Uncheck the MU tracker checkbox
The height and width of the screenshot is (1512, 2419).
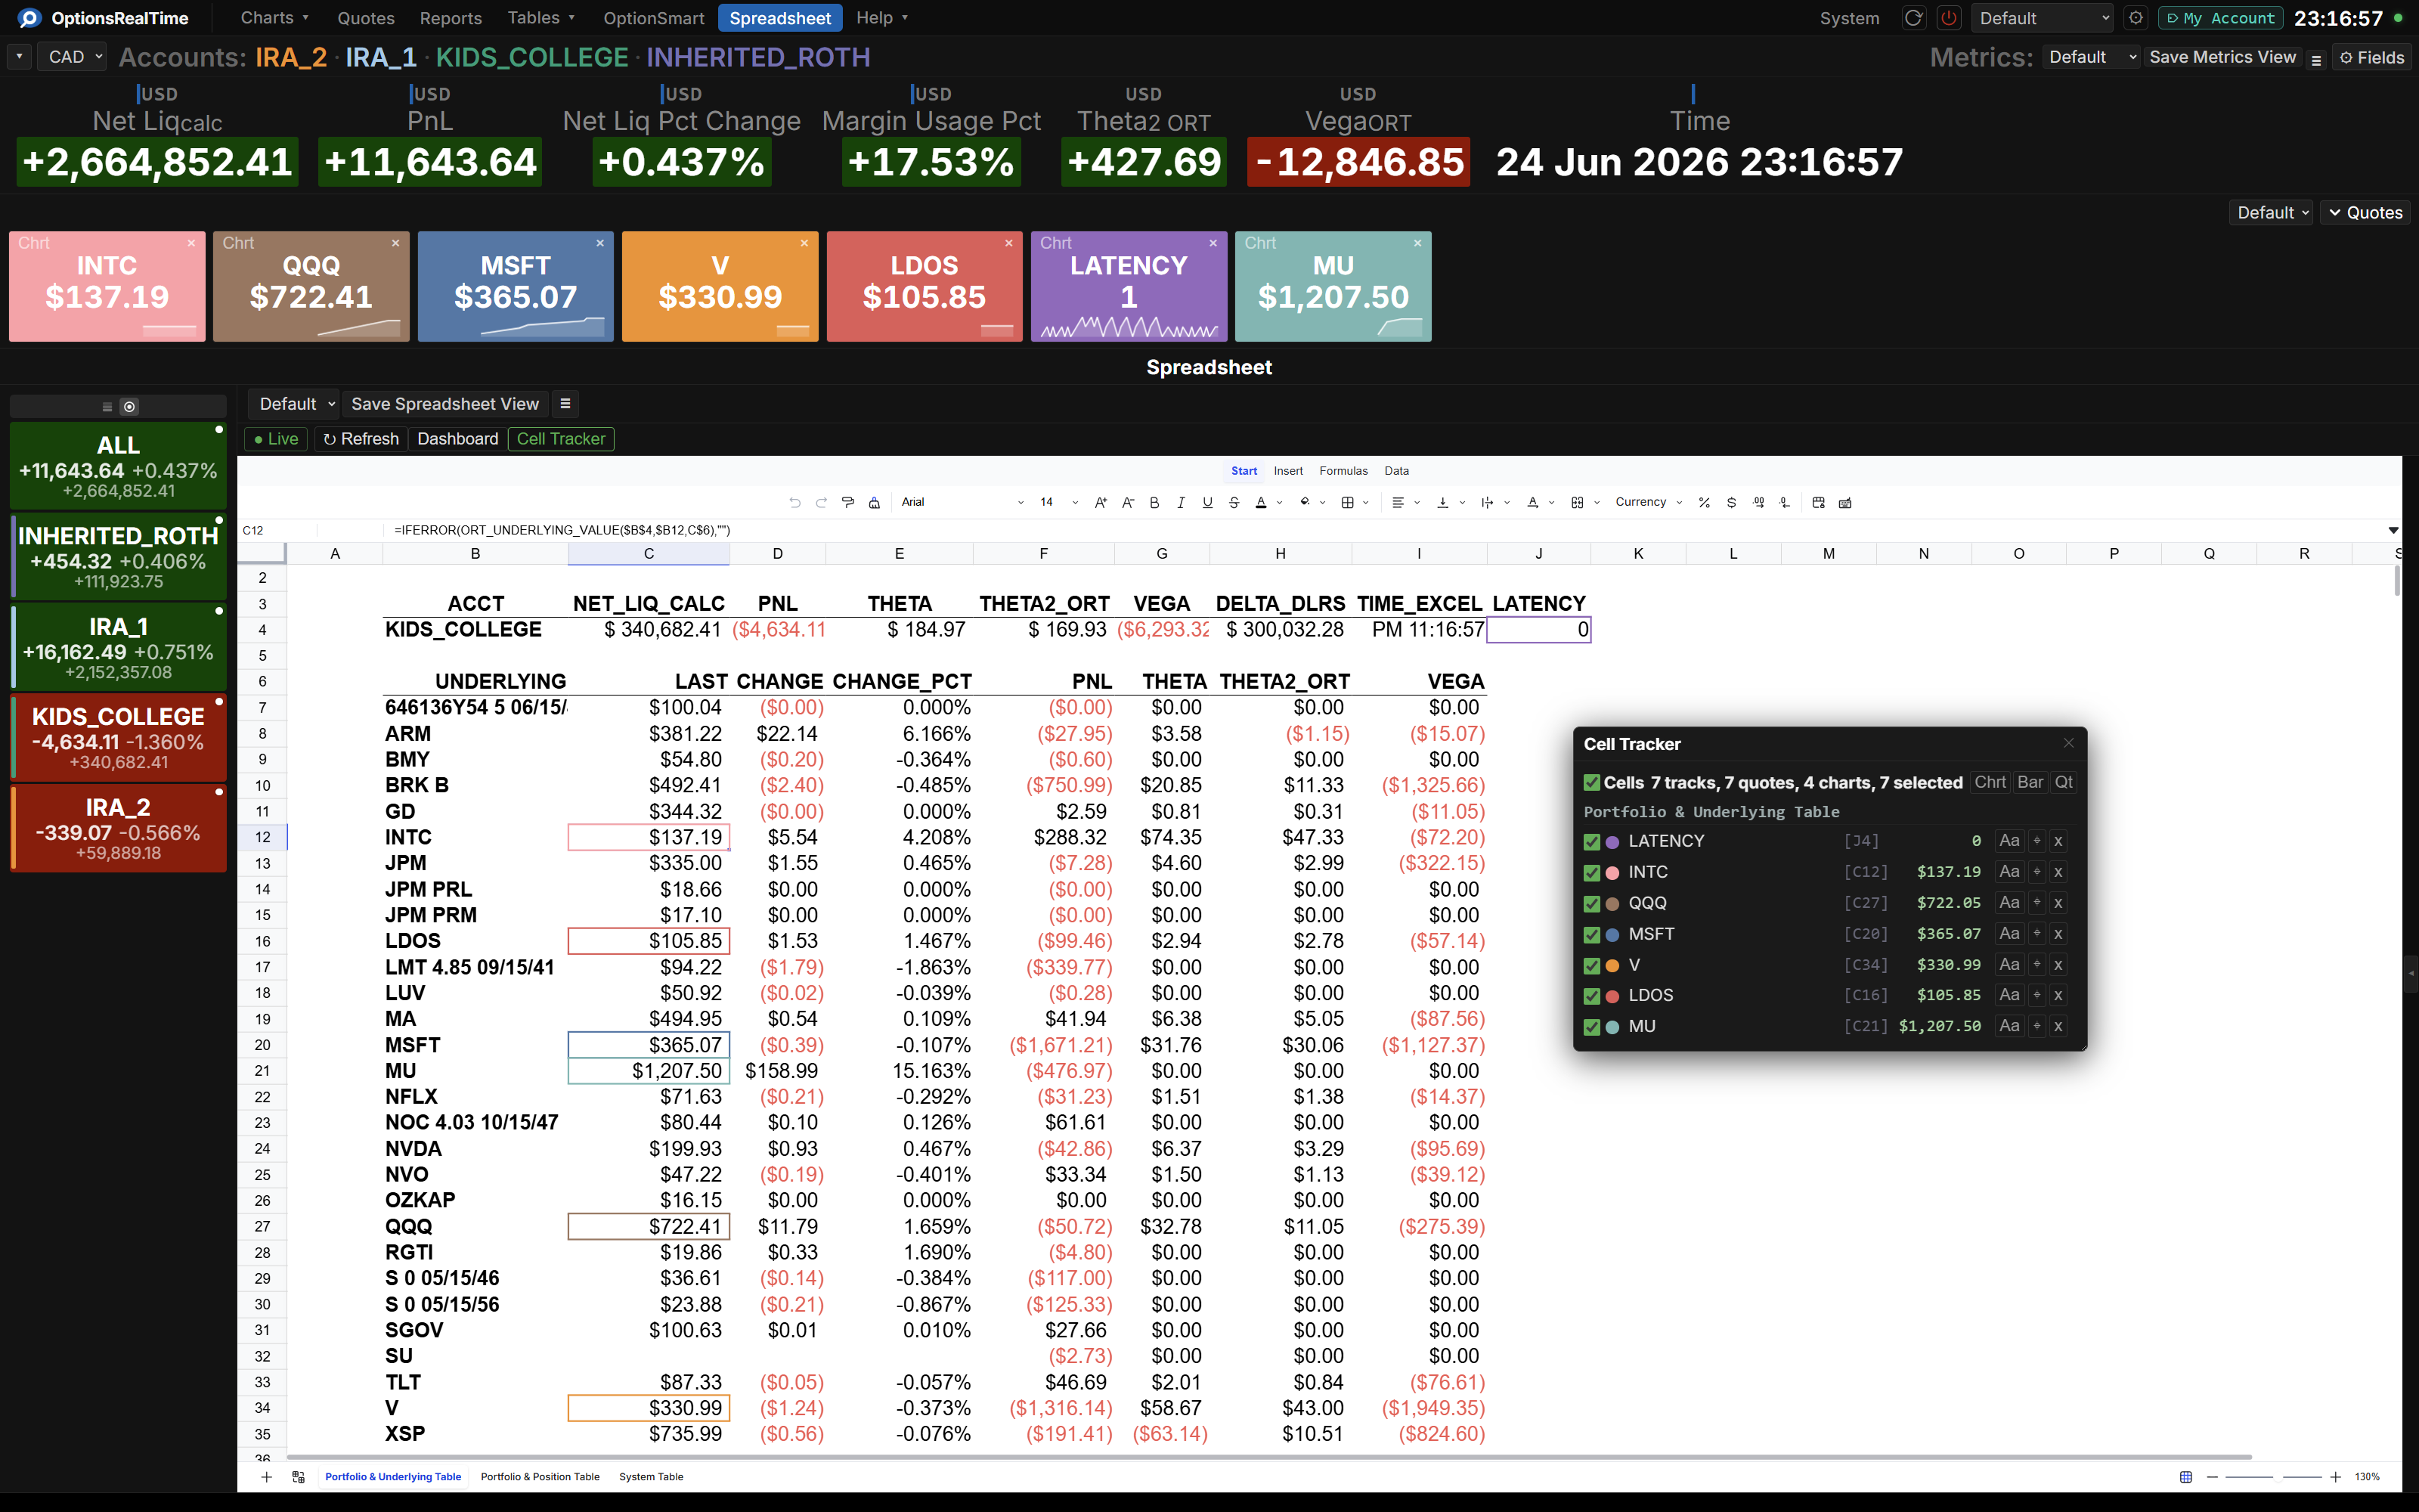point(1592,1027)
